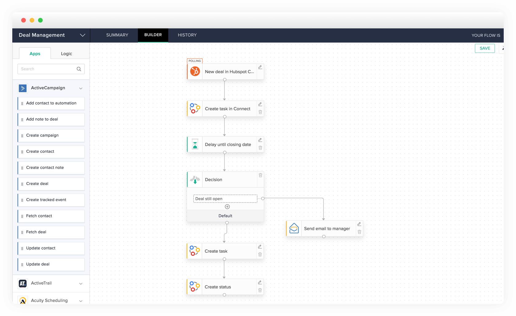Expand the Acuity Scheduling section

pyautogui.click(x=81, y=301)
